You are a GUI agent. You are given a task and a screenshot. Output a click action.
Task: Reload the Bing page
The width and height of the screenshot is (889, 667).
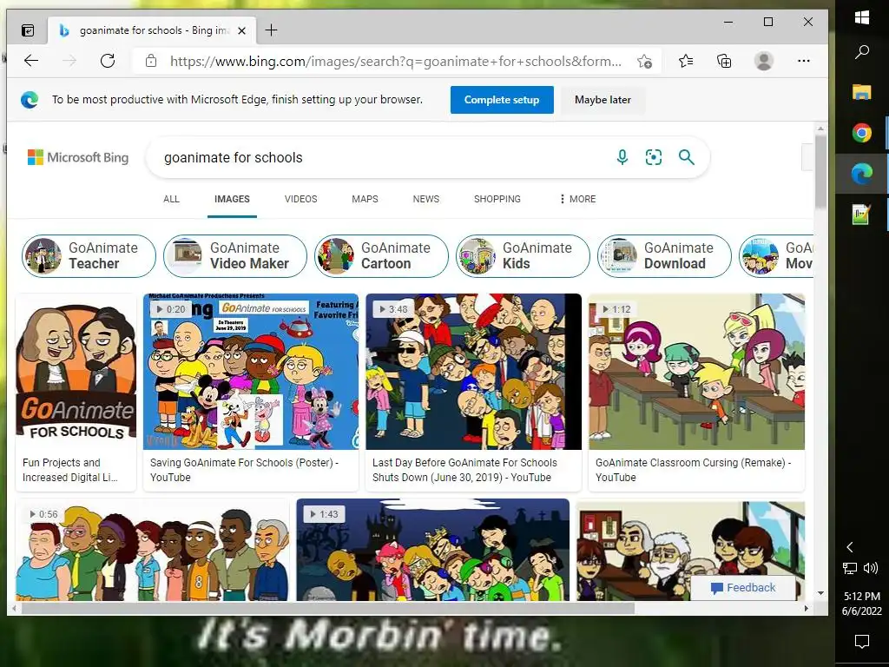107,61
